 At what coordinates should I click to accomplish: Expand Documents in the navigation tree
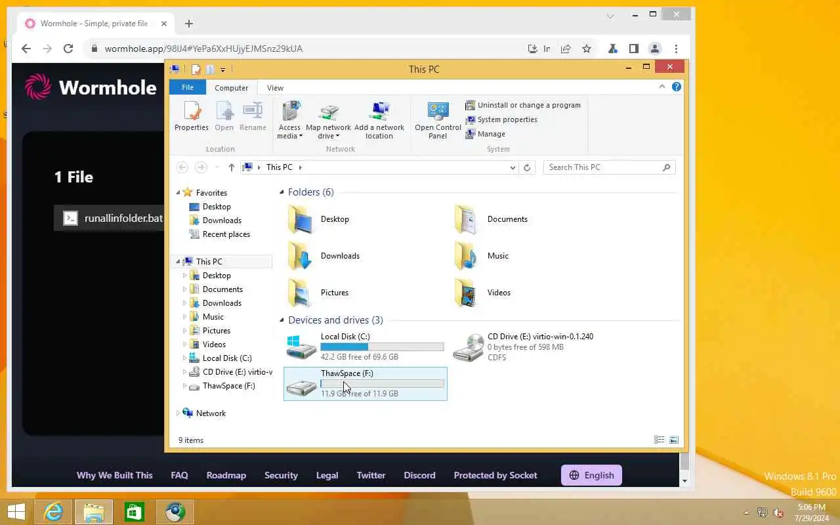(184, 289)
